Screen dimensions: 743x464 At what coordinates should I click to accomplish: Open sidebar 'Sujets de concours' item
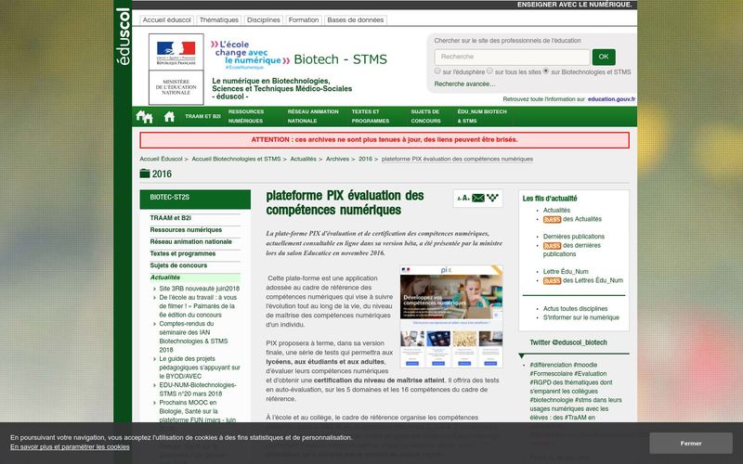[178, 265]
